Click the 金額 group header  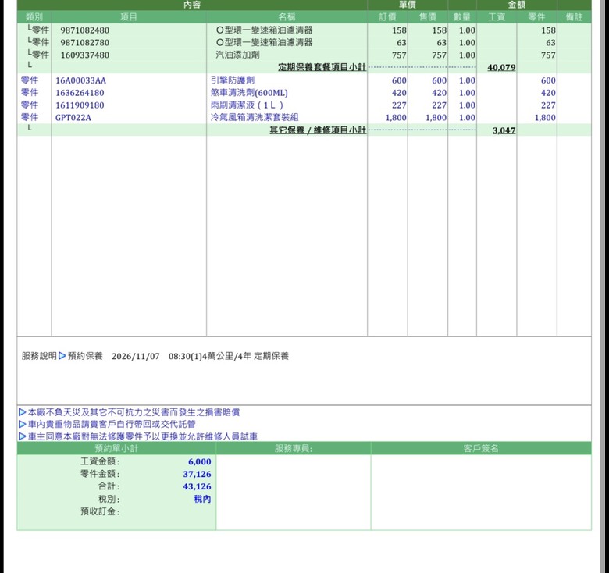[x=517, y=5]
